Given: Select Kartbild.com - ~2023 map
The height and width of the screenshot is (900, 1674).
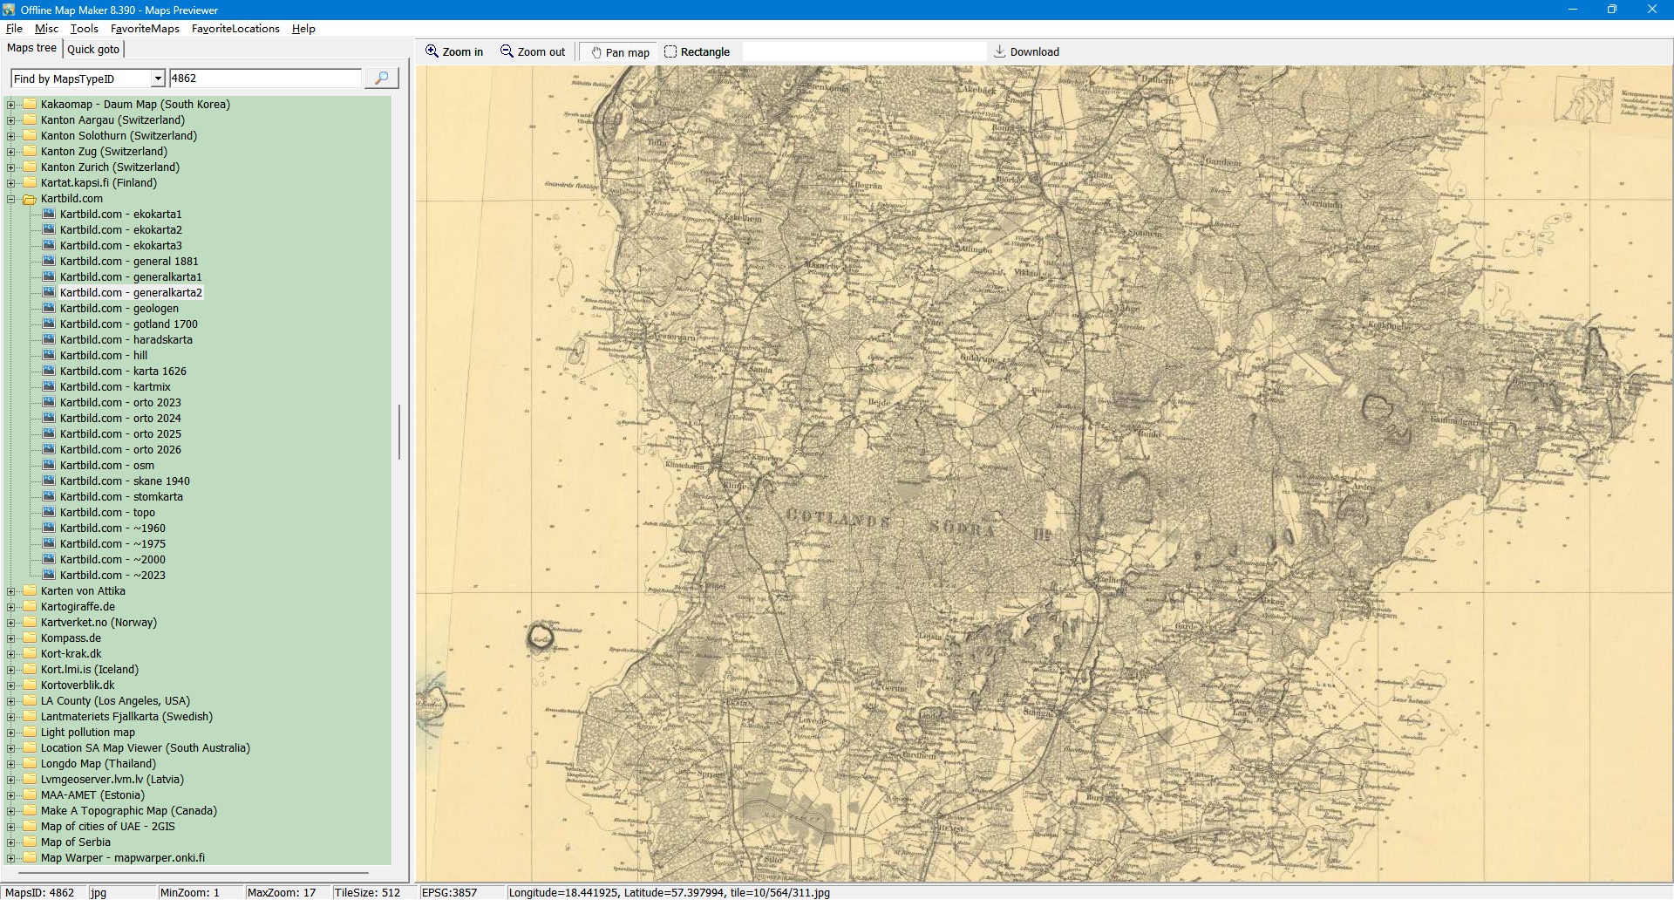Looking at the screenshot, I should point(112,576).
